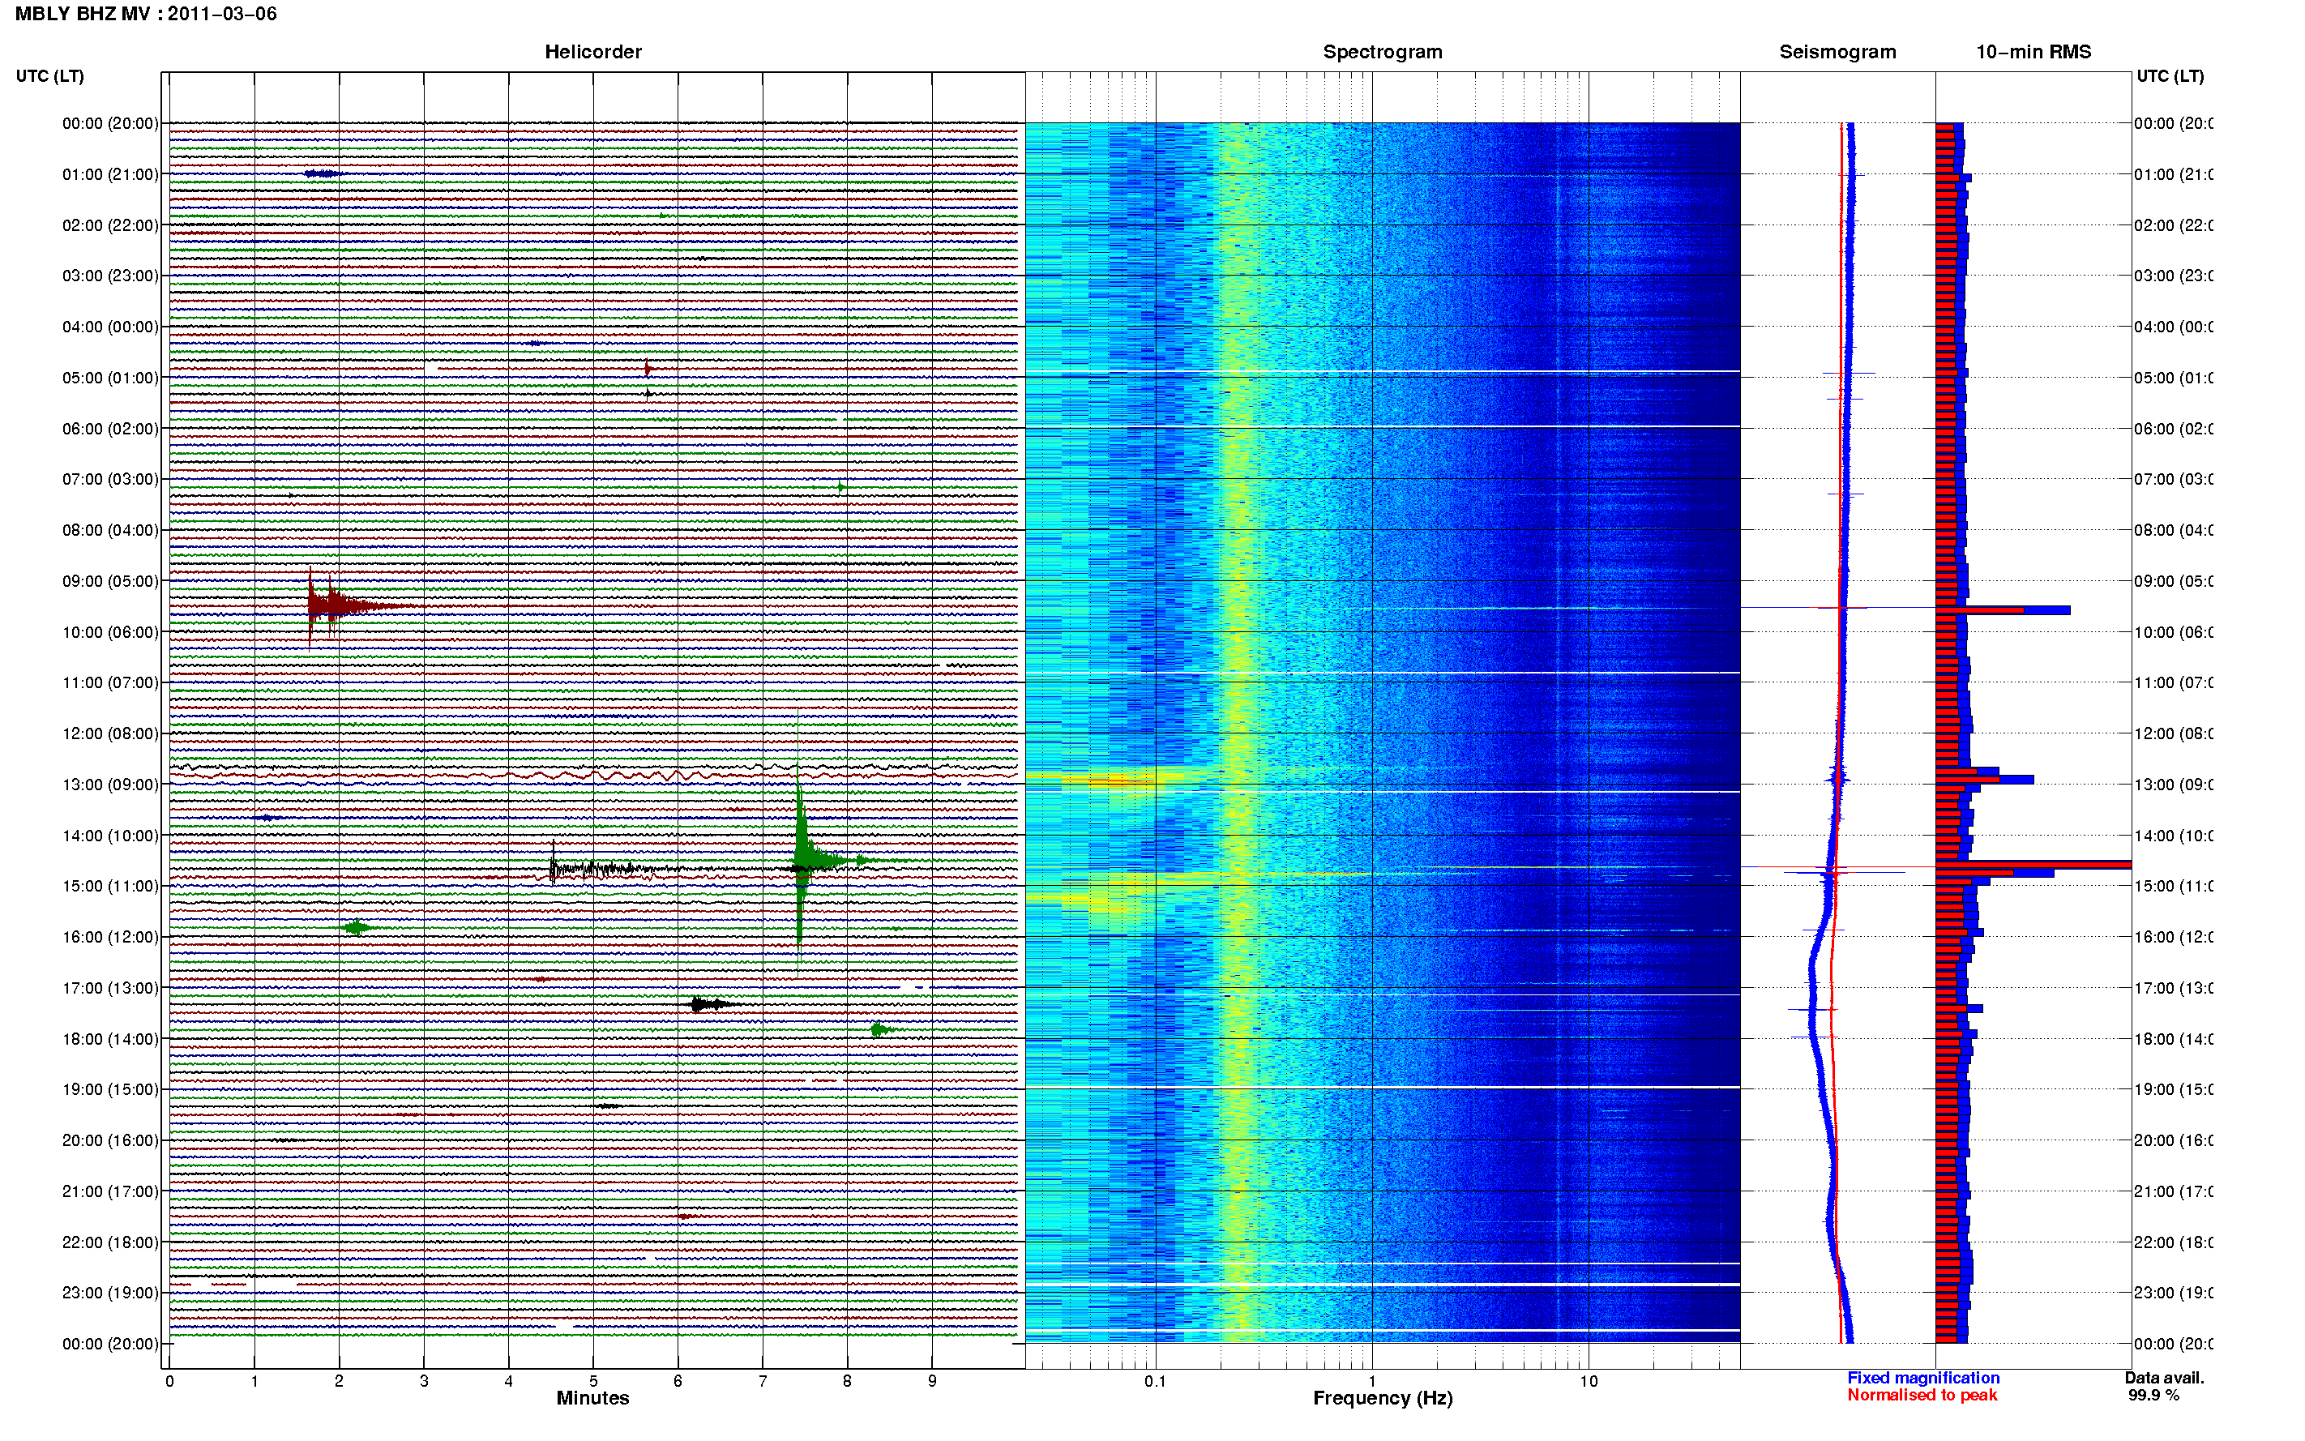Click the 0.1 tick on the Frequency axis
The height and width of the screenshot is (1441, 2305).
point(1155,1381)
